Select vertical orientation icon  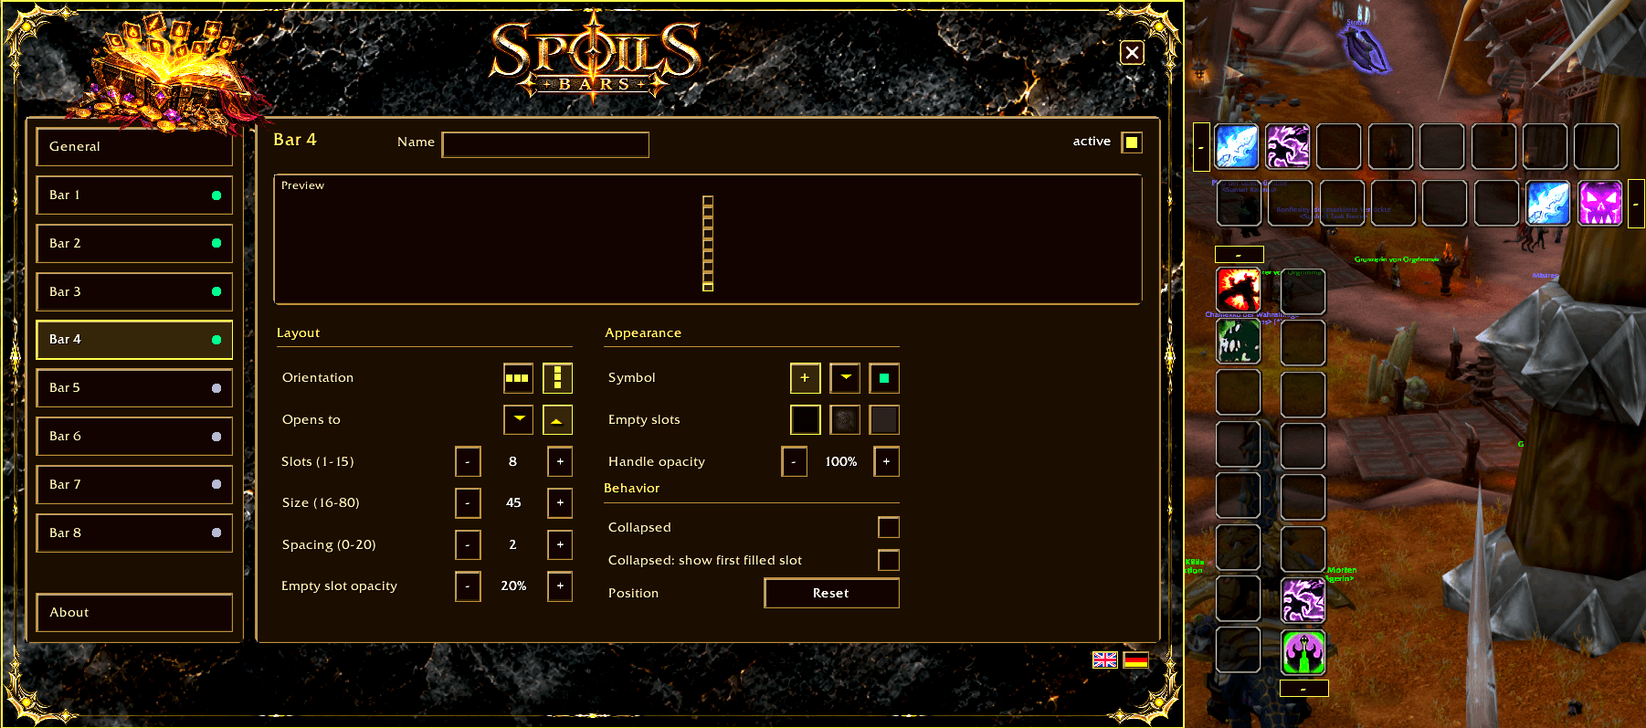pyautogui.click(x=557, y=377)
